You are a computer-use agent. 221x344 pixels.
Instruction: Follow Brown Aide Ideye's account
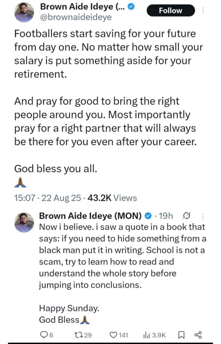[x=170, y=10]
